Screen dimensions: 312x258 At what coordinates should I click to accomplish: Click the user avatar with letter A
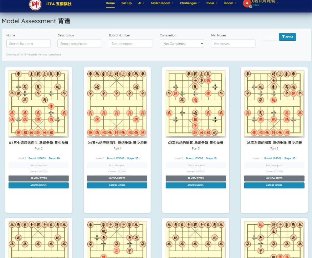[247, 3]
